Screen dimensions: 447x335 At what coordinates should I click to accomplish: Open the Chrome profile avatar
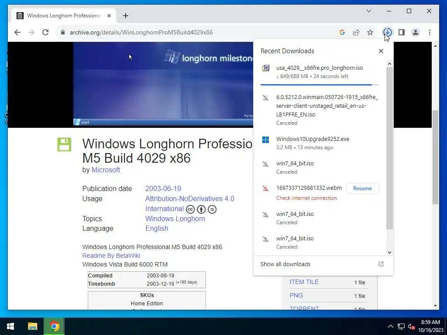(416, 32)
